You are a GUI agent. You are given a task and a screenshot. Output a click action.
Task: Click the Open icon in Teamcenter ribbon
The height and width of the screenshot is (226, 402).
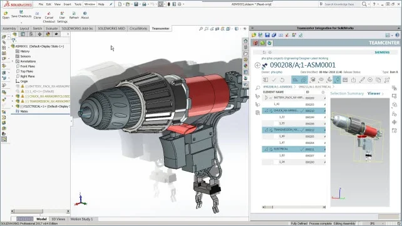(6, 15)
